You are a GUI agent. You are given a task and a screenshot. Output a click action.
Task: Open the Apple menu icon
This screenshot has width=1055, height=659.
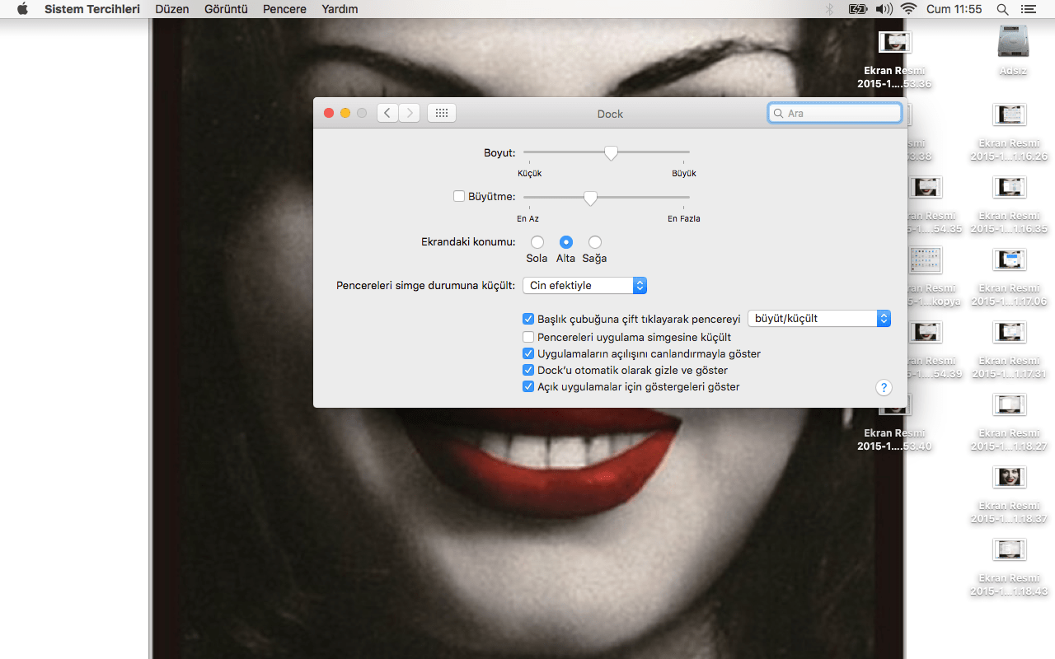(x=21, y=9)
